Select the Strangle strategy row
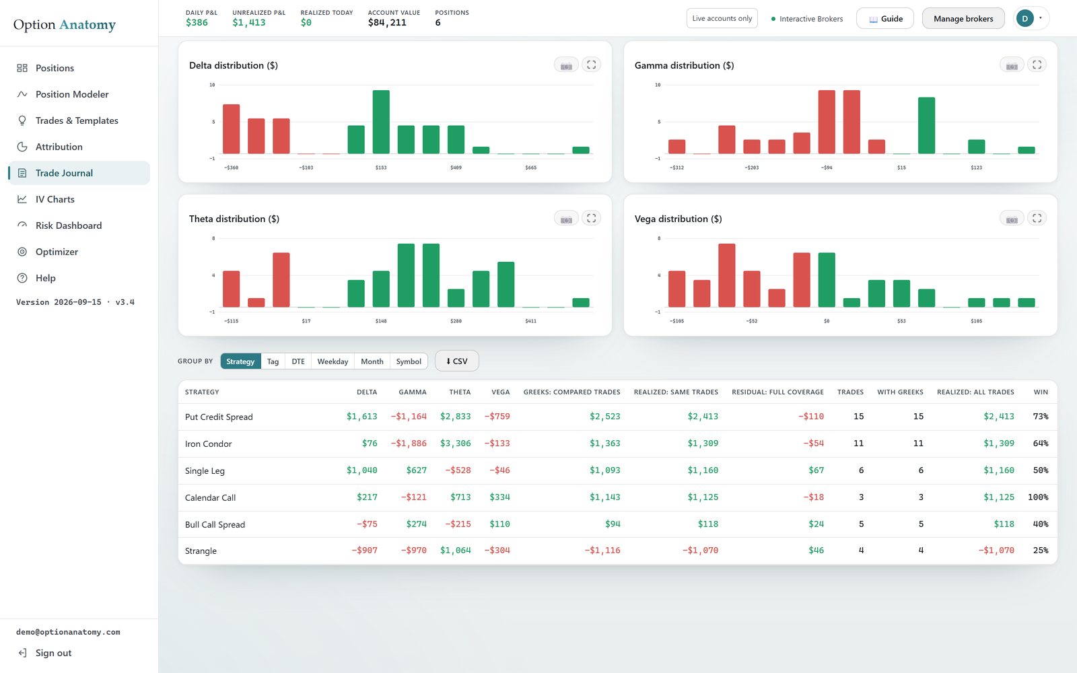1077x673 pixels. pos(617,551)
